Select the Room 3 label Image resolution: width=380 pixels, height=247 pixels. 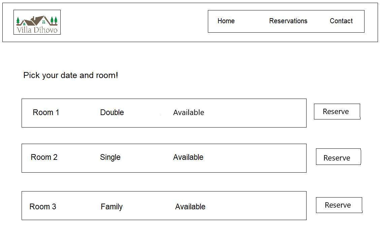(x=43, y=207)
